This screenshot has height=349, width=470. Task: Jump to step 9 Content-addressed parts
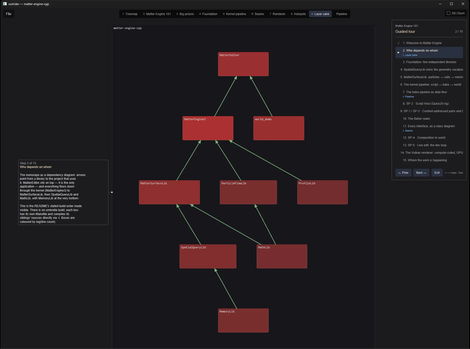[429, 111]
